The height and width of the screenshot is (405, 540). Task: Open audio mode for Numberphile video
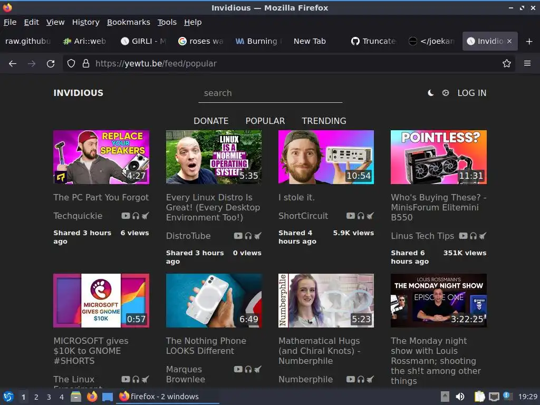coord(361,379)
